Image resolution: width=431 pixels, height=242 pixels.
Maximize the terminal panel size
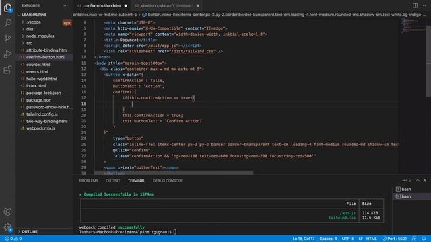(x=418, y=180)
